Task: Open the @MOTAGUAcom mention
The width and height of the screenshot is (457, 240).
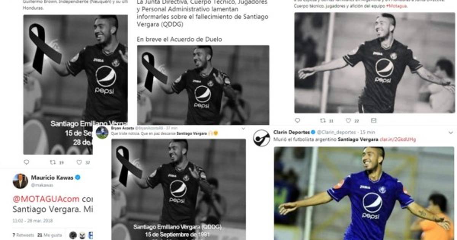Action: tap(46, 199)
